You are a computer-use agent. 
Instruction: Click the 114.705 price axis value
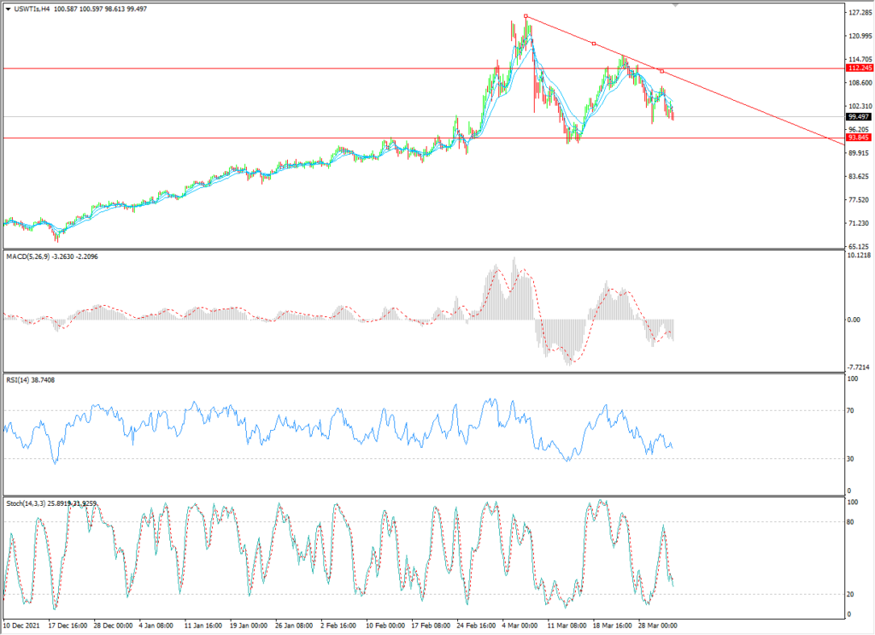coord(860,59)
